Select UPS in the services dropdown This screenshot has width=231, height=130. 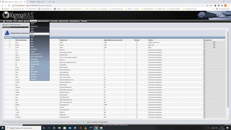click(x=39, y=69)
